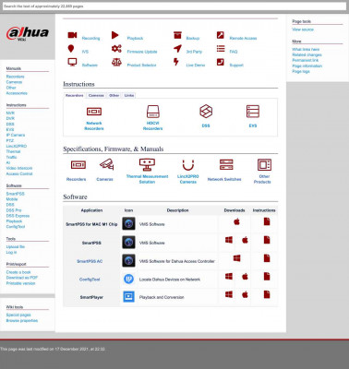Select the HDCVI Recorders icon
The image size is (349, 369).
pos(152,112)
